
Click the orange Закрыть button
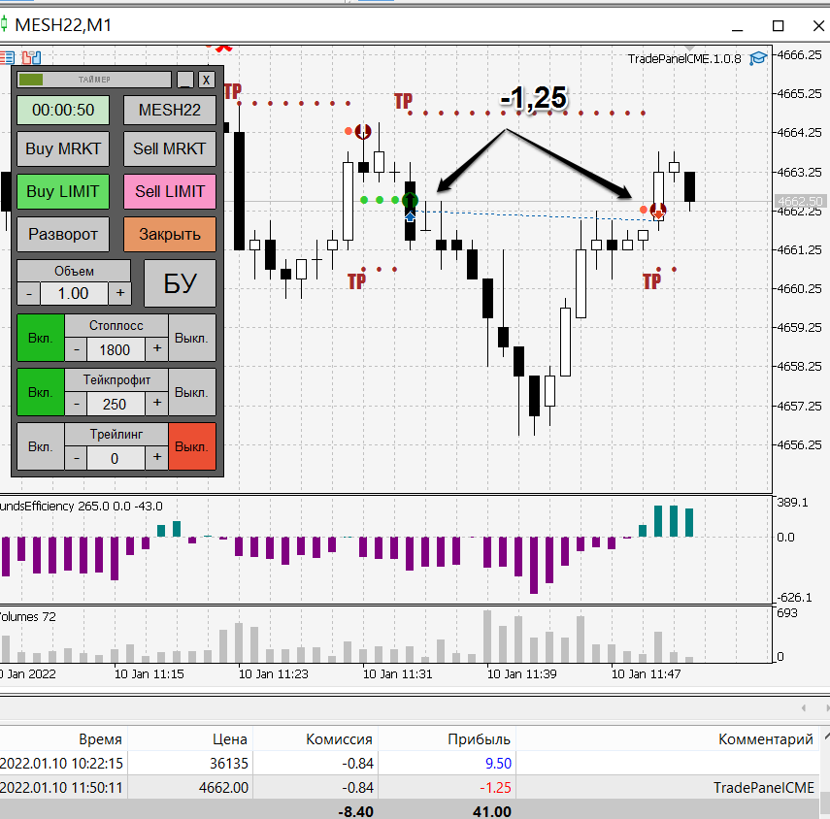point(169,235)
